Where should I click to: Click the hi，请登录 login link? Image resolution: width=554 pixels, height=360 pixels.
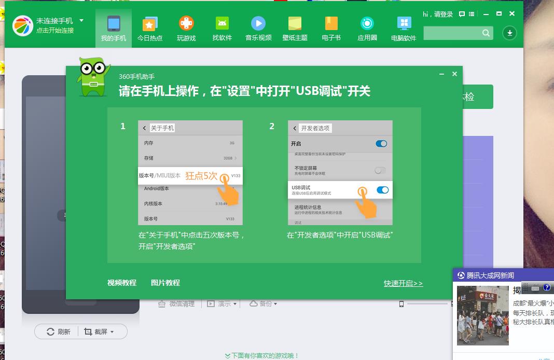(438, 14)
